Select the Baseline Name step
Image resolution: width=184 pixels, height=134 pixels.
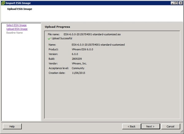(14, 33)
